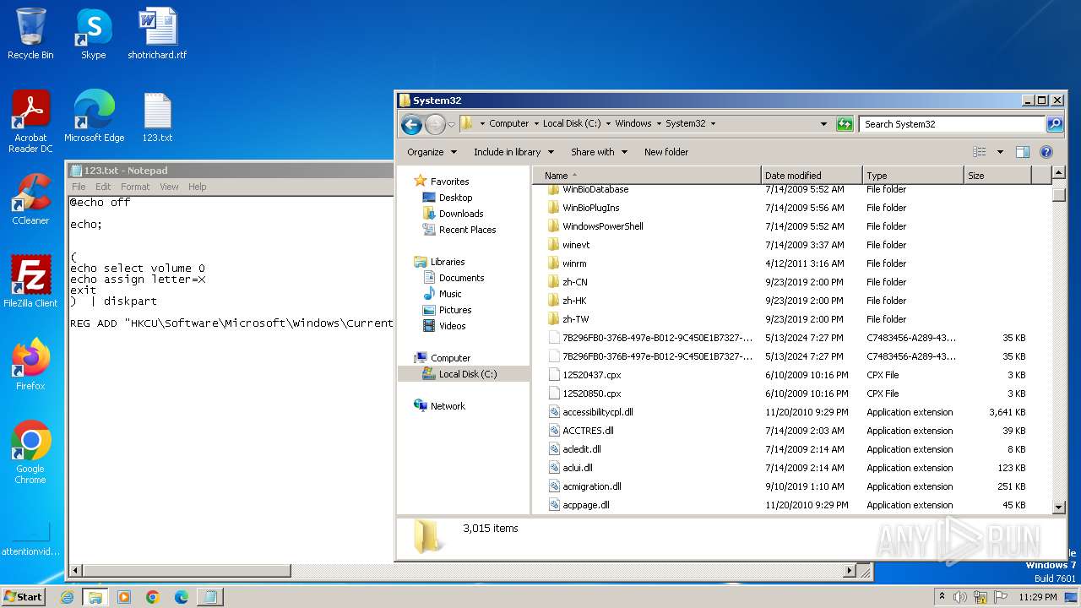1081x608 pixels.
Task: Click Chrome icon on taskbar
Action: [x=153, y=597]
